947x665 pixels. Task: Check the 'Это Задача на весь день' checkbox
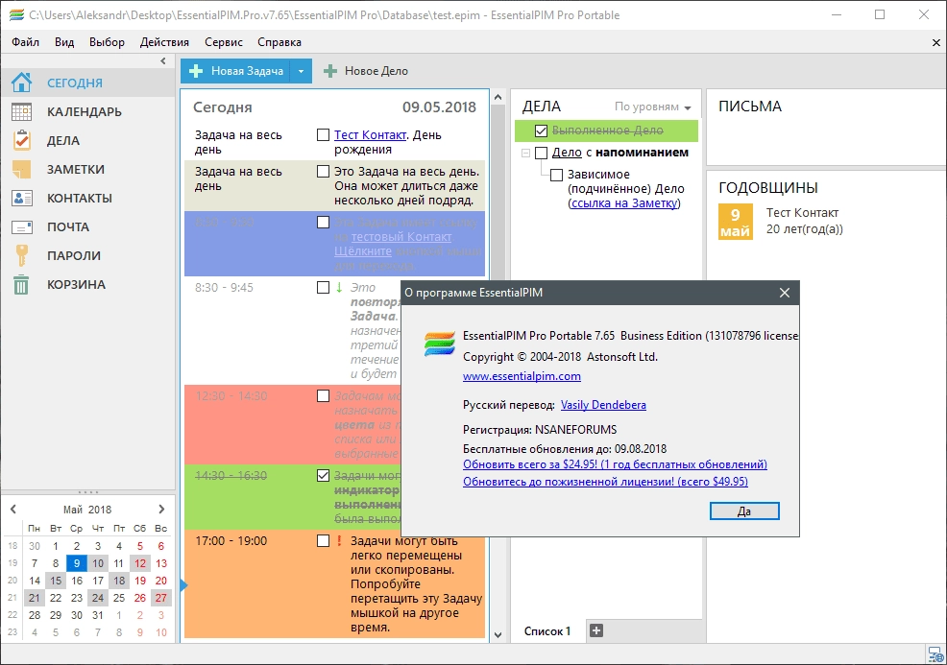(323, 172)
